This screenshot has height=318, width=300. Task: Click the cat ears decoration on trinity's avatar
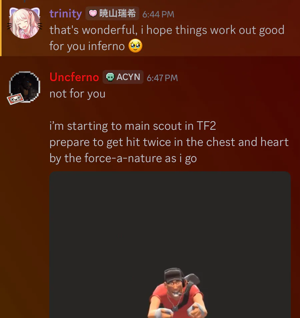click(24, 11)
